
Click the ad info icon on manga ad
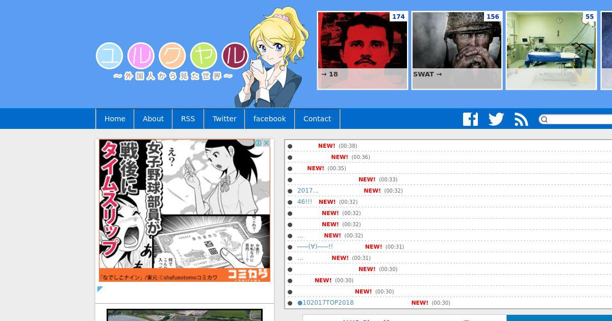(x=259, y=143)
